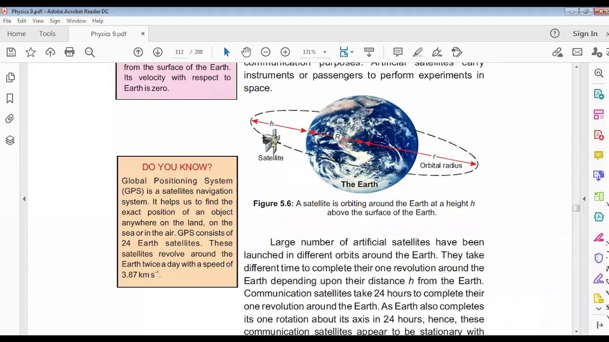Image resolution: width=609 pixels, height=342 pixels.
Task: Open Page Thumbnails panel in sidebar
Action: coord(10,77)
